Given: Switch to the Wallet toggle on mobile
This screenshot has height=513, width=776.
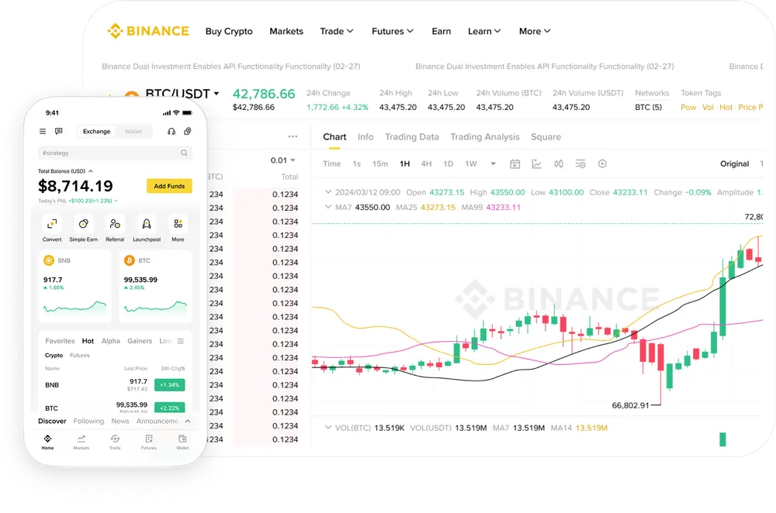Looking at the screenshot, I should (133, 132).
